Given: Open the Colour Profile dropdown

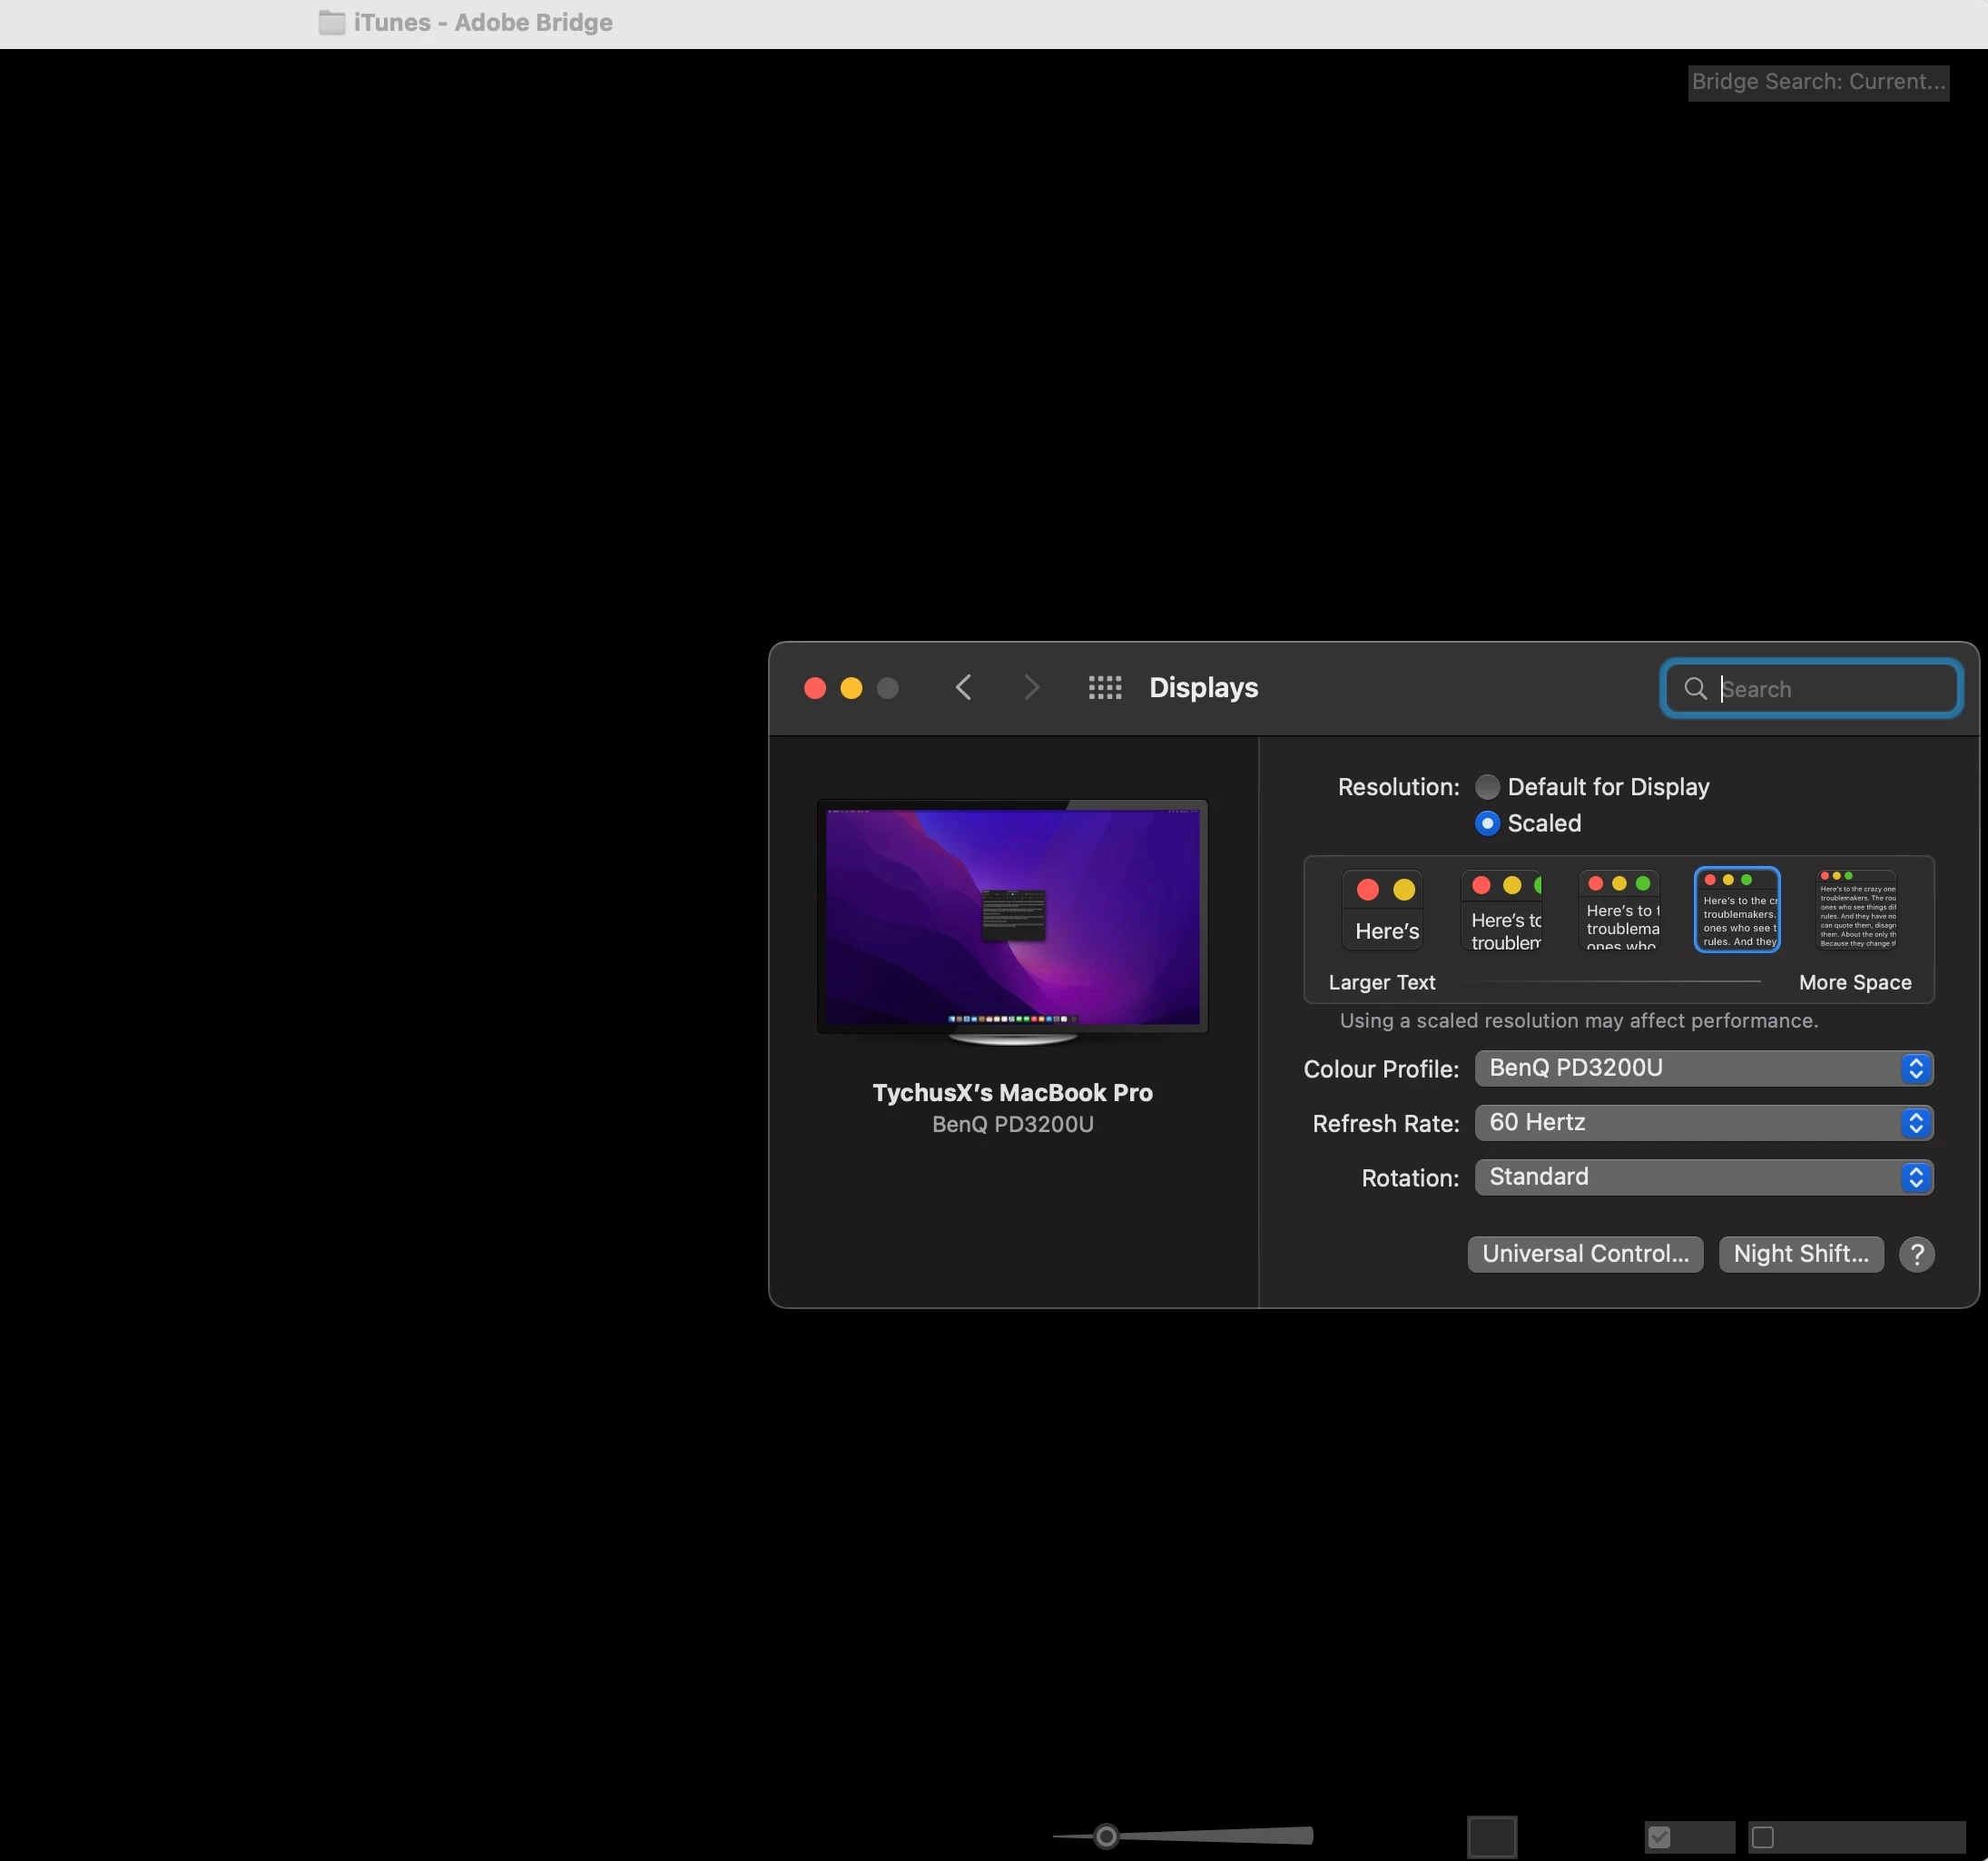Looking at the screenshot, I should click(x=1703, y=1068).
